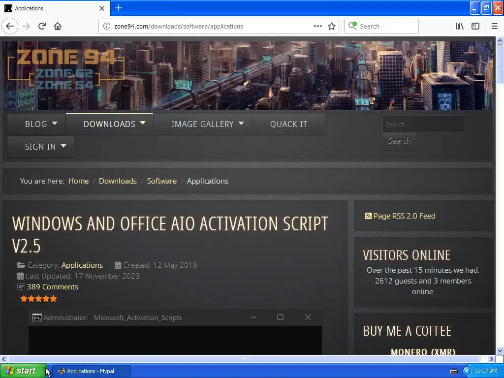Open the browser hamburger menu
Screen dimensions: 504x378
[x=494, y=26]
